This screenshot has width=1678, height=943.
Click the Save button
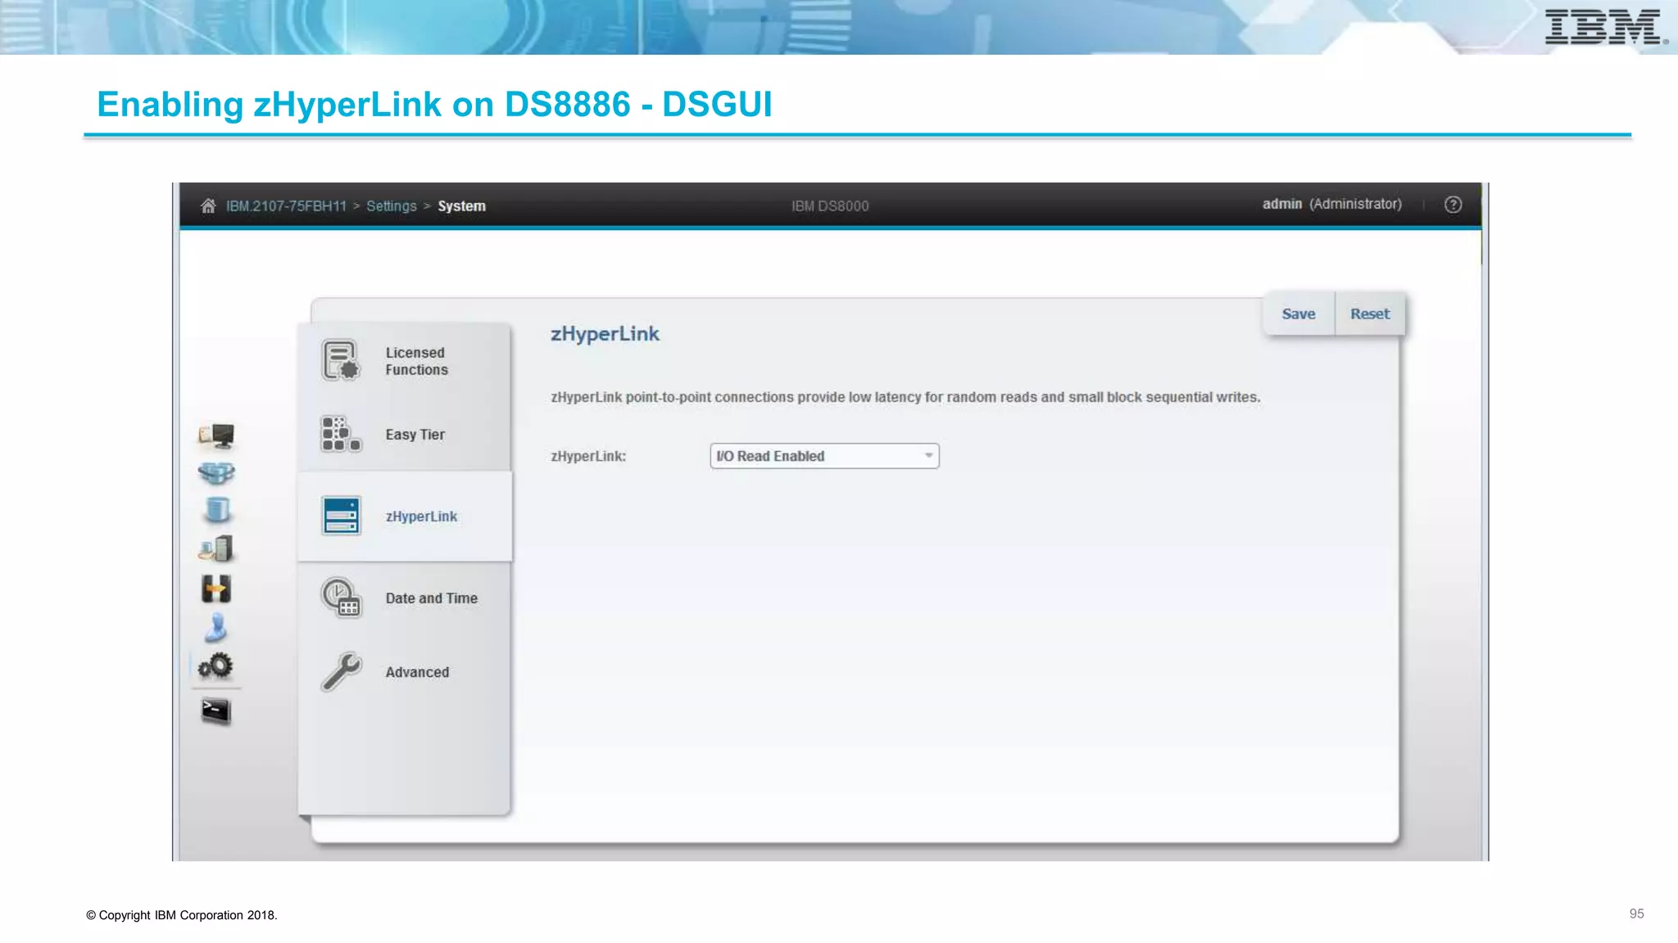click(x=1299, y=314)
